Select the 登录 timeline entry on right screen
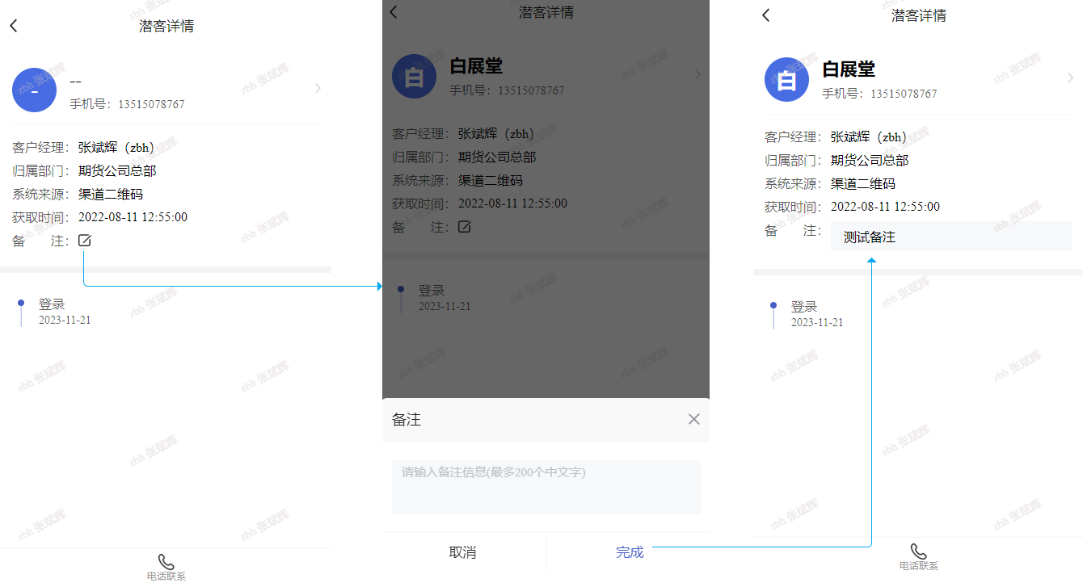Image resolution: width=1083 pixels, height=587 pixels. tap(804, 307)
